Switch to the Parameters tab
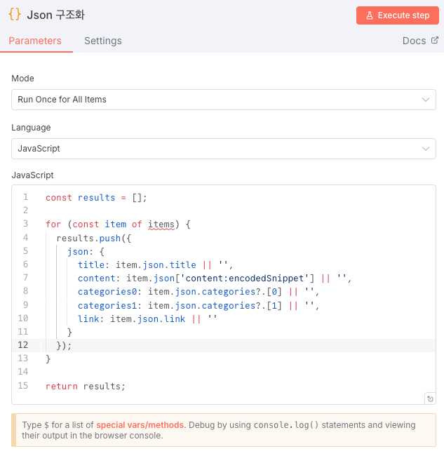 (x=35, y=41)
